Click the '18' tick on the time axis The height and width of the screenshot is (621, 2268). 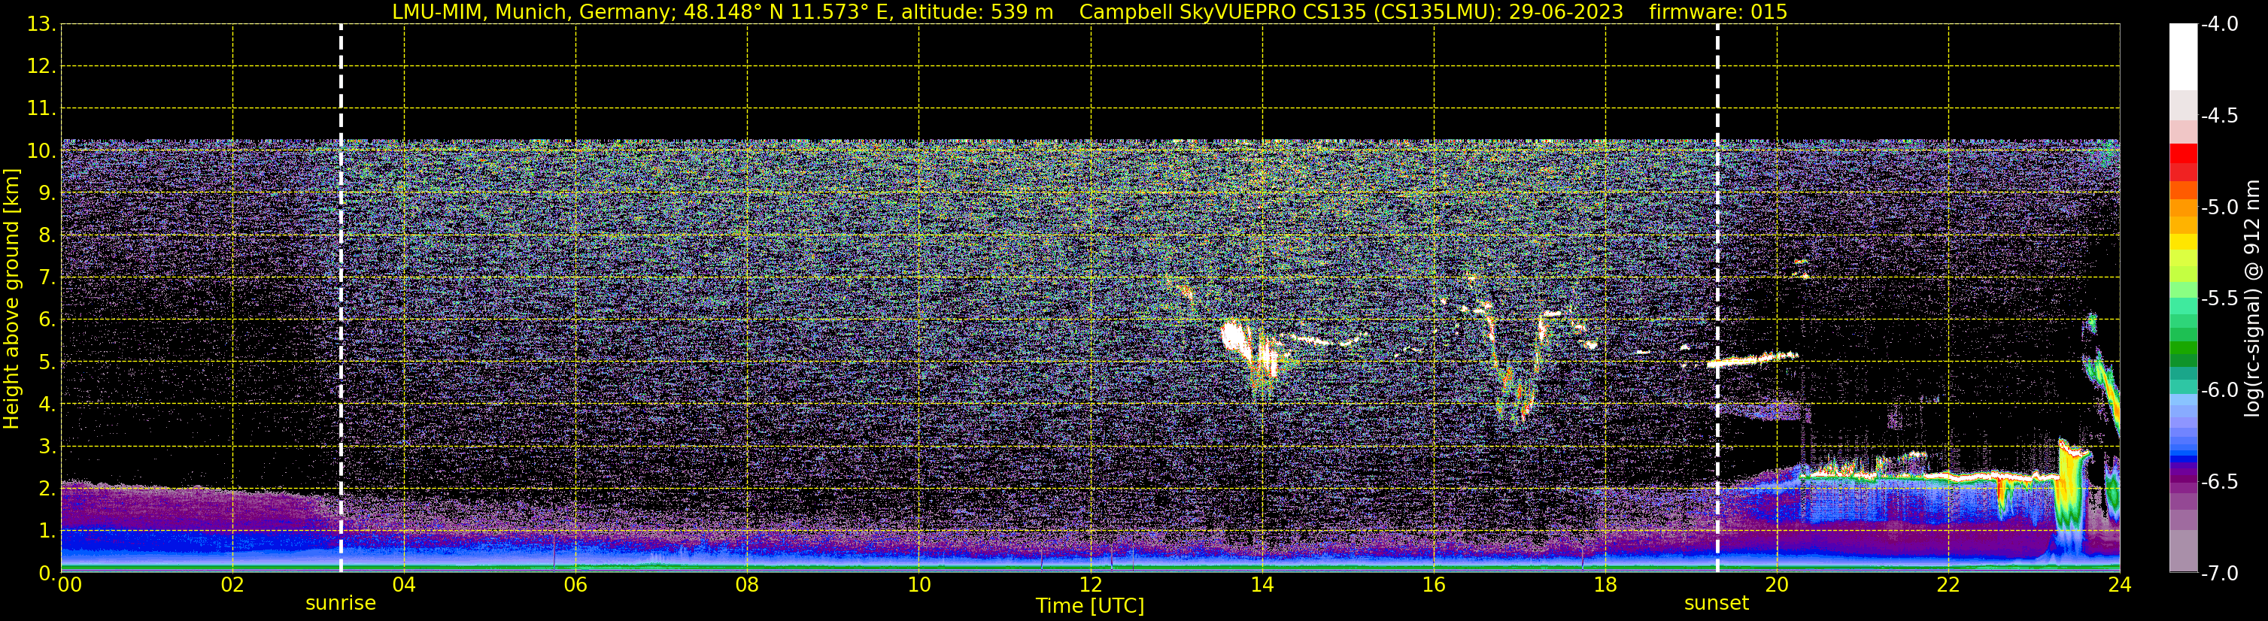pos(1606,585)
